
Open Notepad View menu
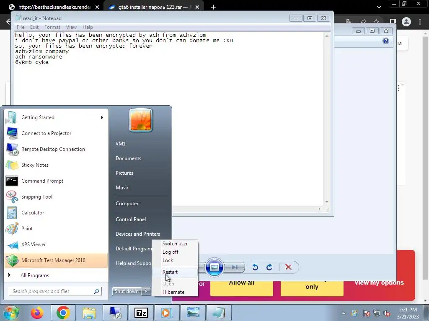pos(71,27)
